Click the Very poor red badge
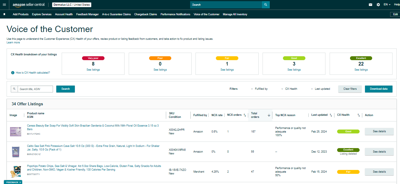This screenshot has width=400, height=184. click(x=93, y=58)
